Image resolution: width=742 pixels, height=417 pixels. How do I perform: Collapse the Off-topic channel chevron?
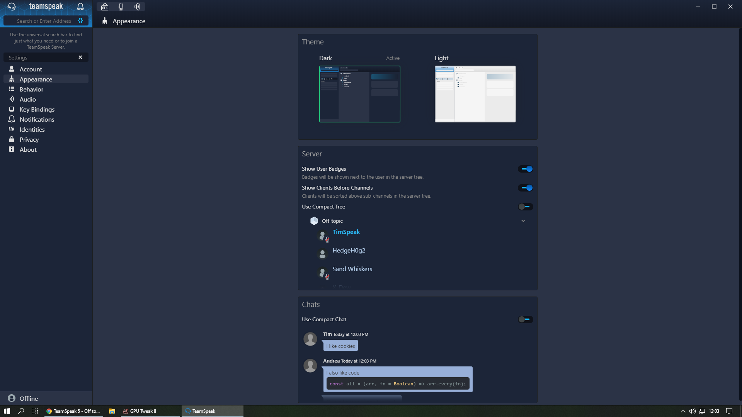(523, 221)
